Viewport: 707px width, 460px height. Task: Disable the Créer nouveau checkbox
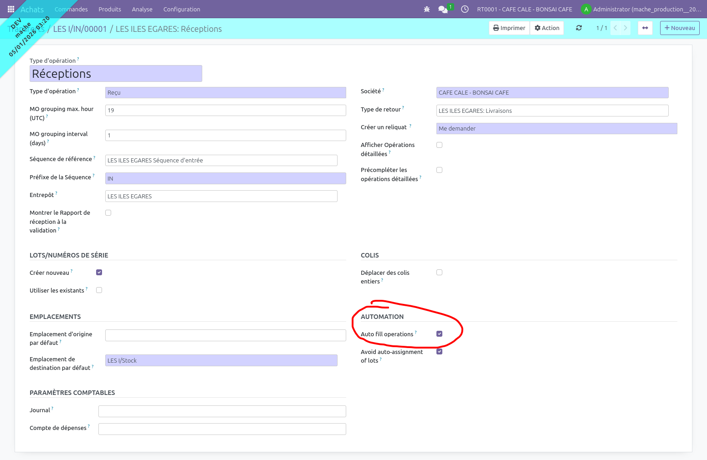[x=99, y=273]
